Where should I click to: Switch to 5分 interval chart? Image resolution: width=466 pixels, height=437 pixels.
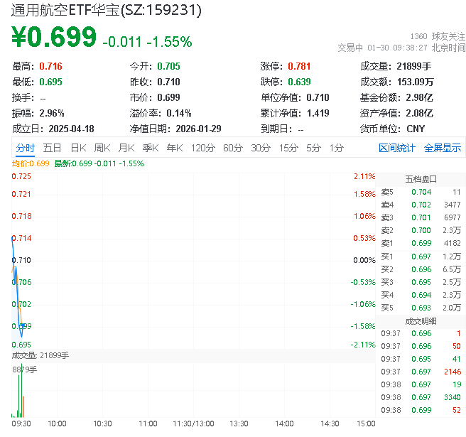point(314,148)
